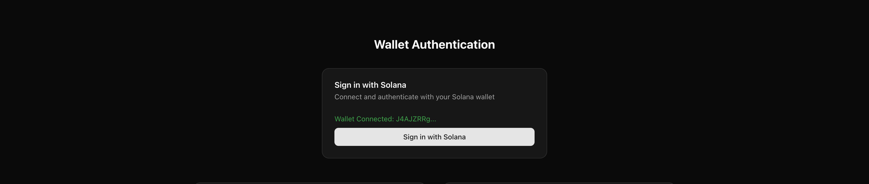Viewport: 869px width, 184px height.
Task: Select the truncated wallet address J4AJZRRg
Action: [x=415, y=119]
